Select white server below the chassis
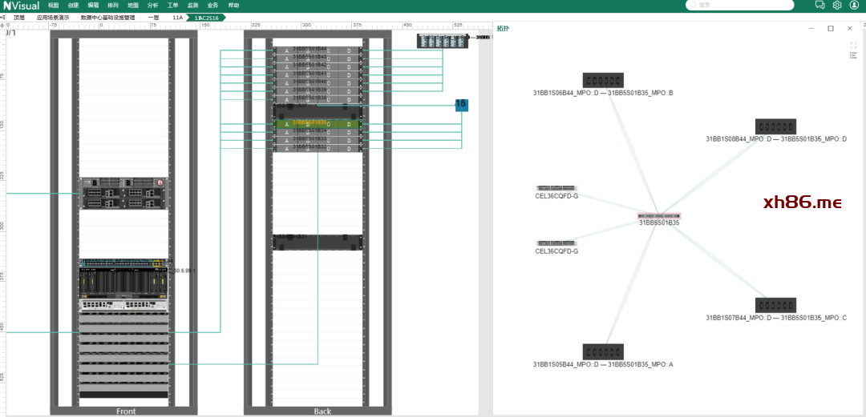 click(123, 305)
